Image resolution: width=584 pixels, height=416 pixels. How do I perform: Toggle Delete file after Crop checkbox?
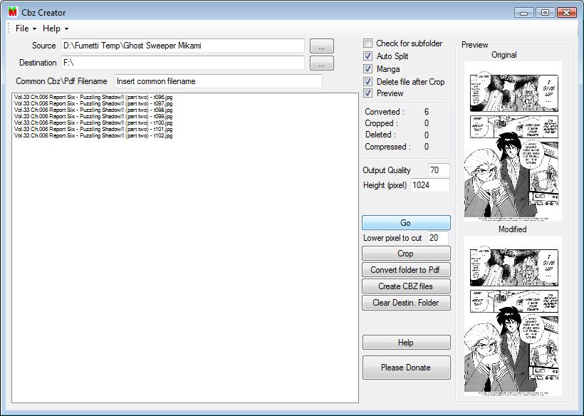(x=367, y=81)
